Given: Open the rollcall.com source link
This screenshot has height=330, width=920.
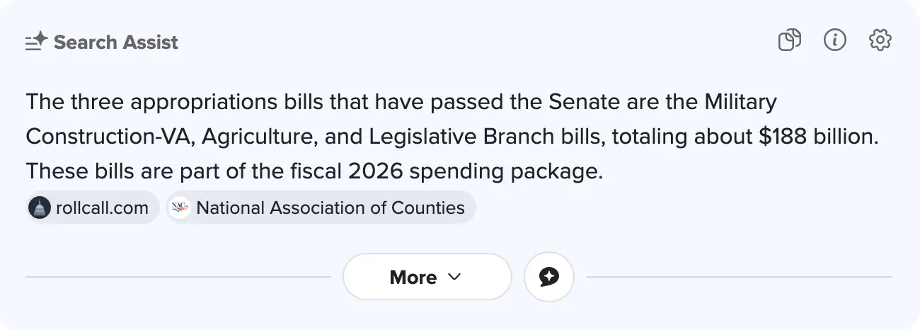Looking at the screenshot, I should tap(102, 207).
